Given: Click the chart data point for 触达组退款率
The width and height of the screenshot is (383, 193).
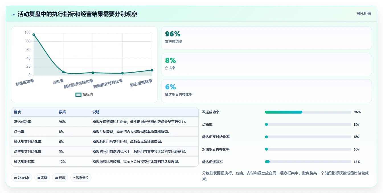Looking at the screenshot, I should click(x=152, y=70).
